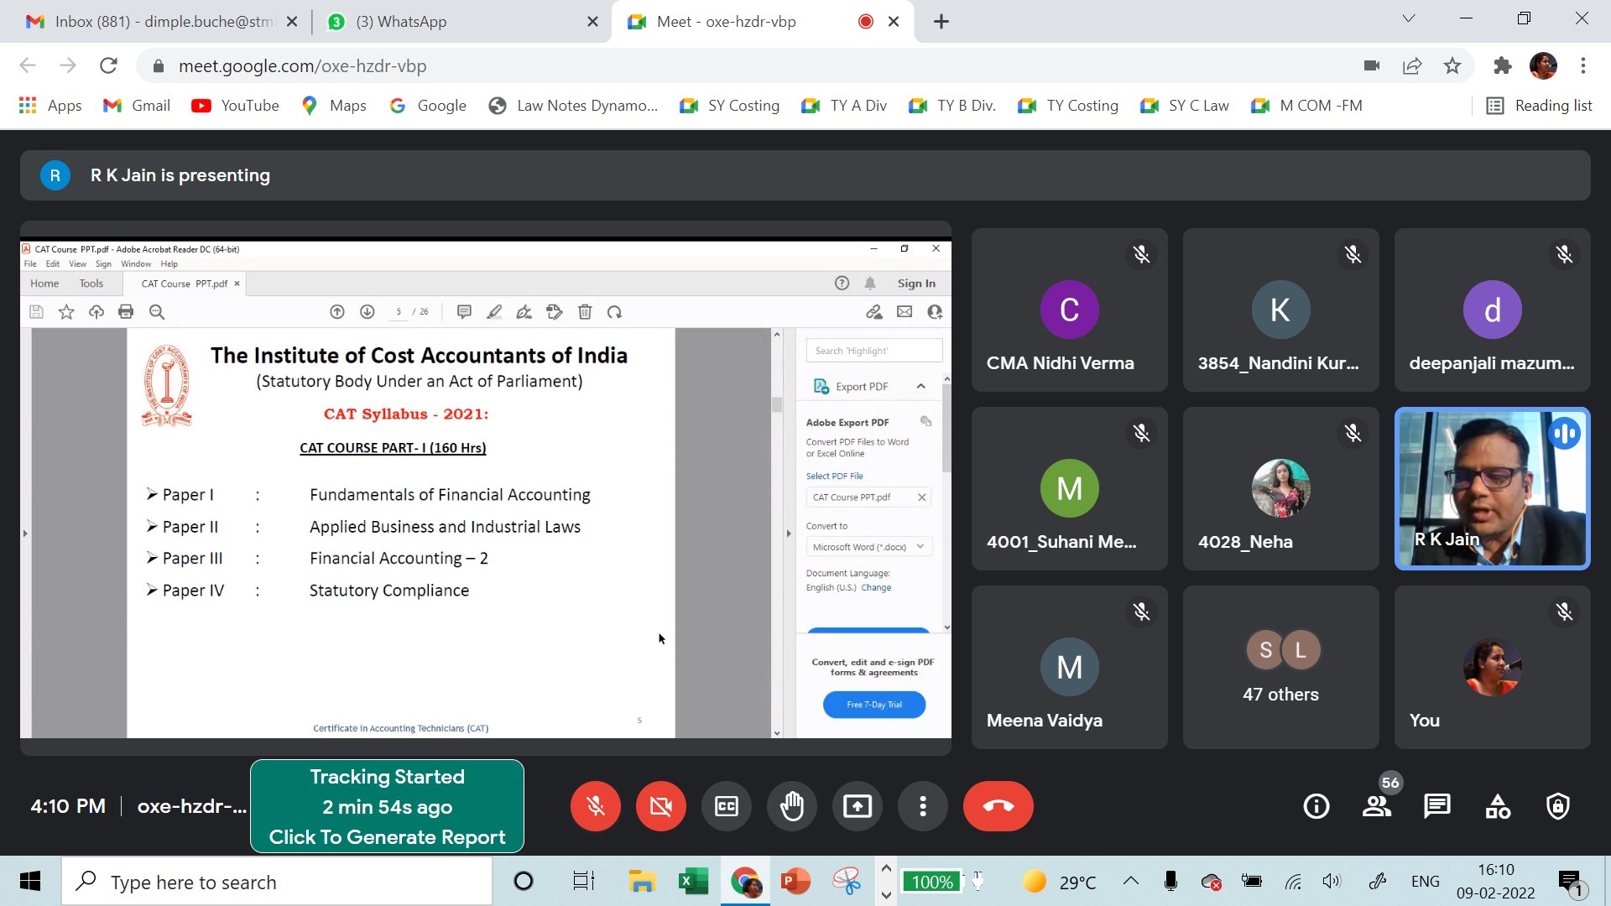Turn on captions CC button

tap(727, 806)
